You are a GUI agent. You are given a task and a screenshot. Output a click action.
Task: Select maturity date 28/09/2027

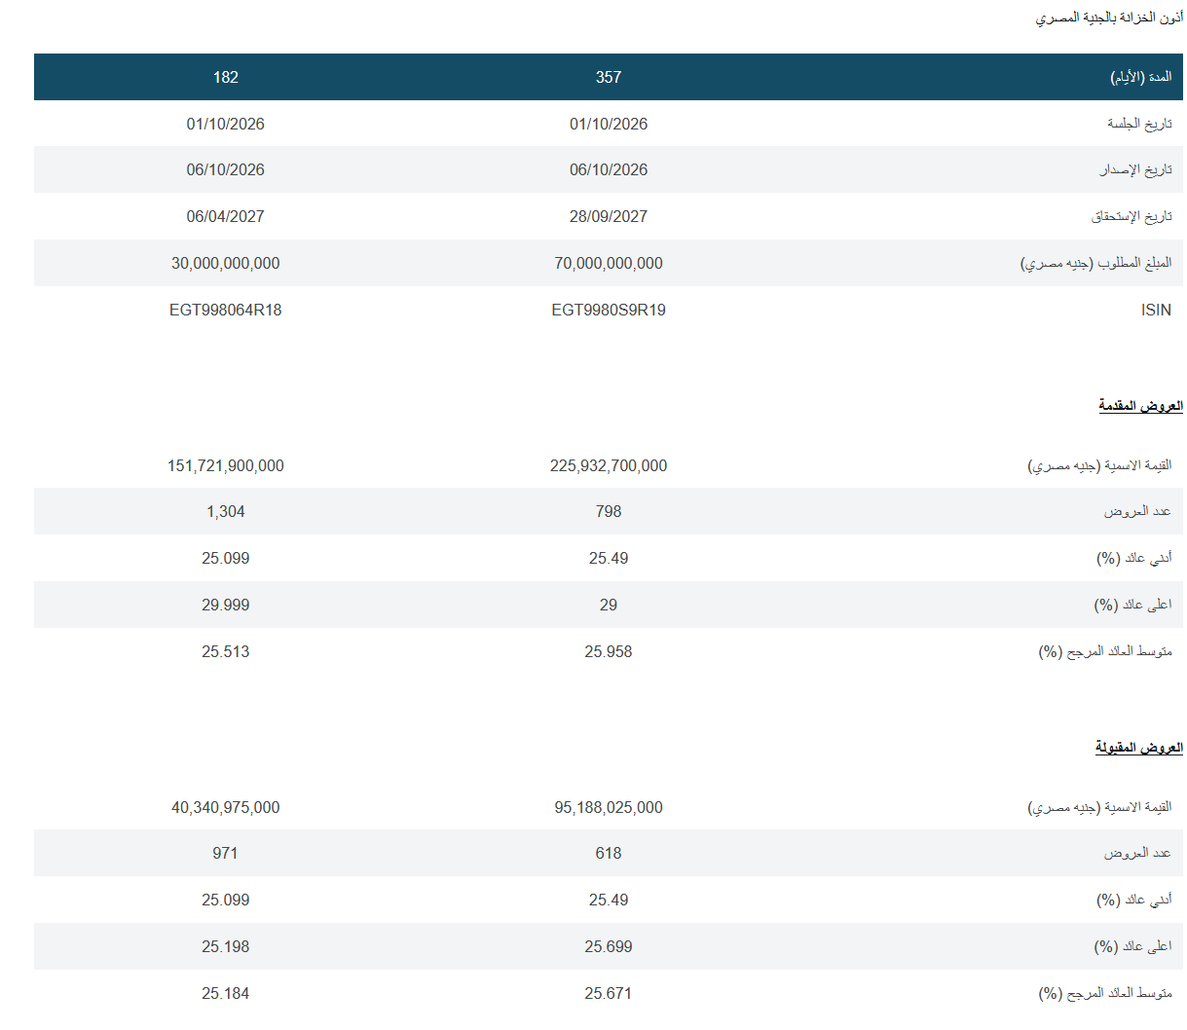coord(609,216)
